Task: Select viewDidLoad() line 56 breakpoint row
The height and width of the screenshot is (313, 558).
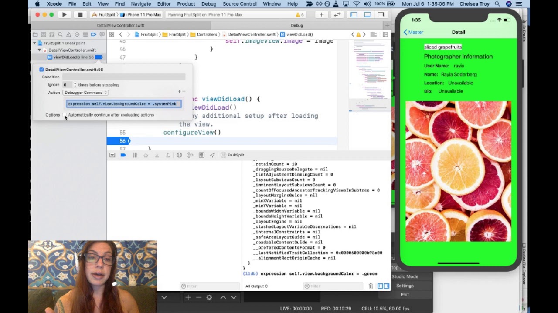Action: [x=69, y=57]
